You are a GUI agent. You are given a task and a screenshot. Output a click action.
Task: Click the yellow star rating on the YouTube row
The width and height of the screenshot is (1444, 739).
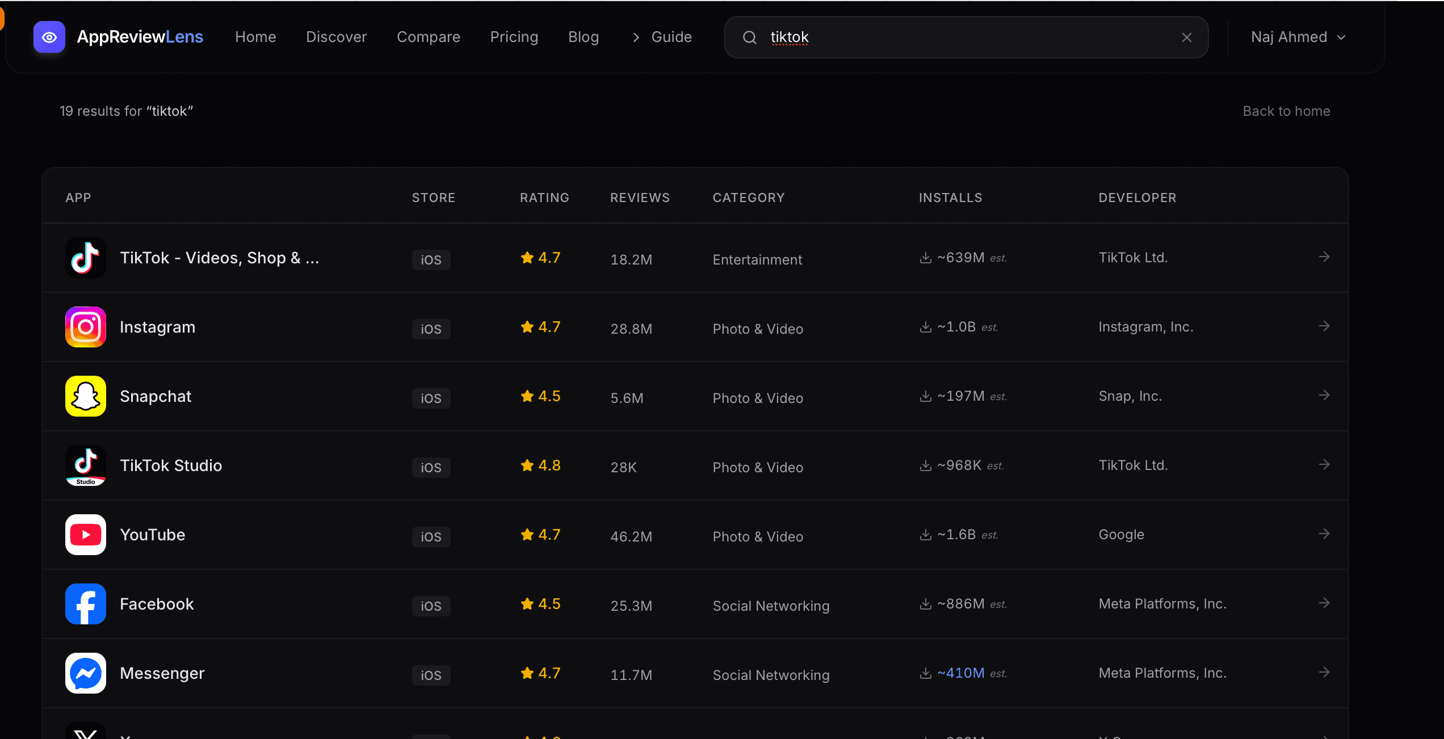click(527, 534)
